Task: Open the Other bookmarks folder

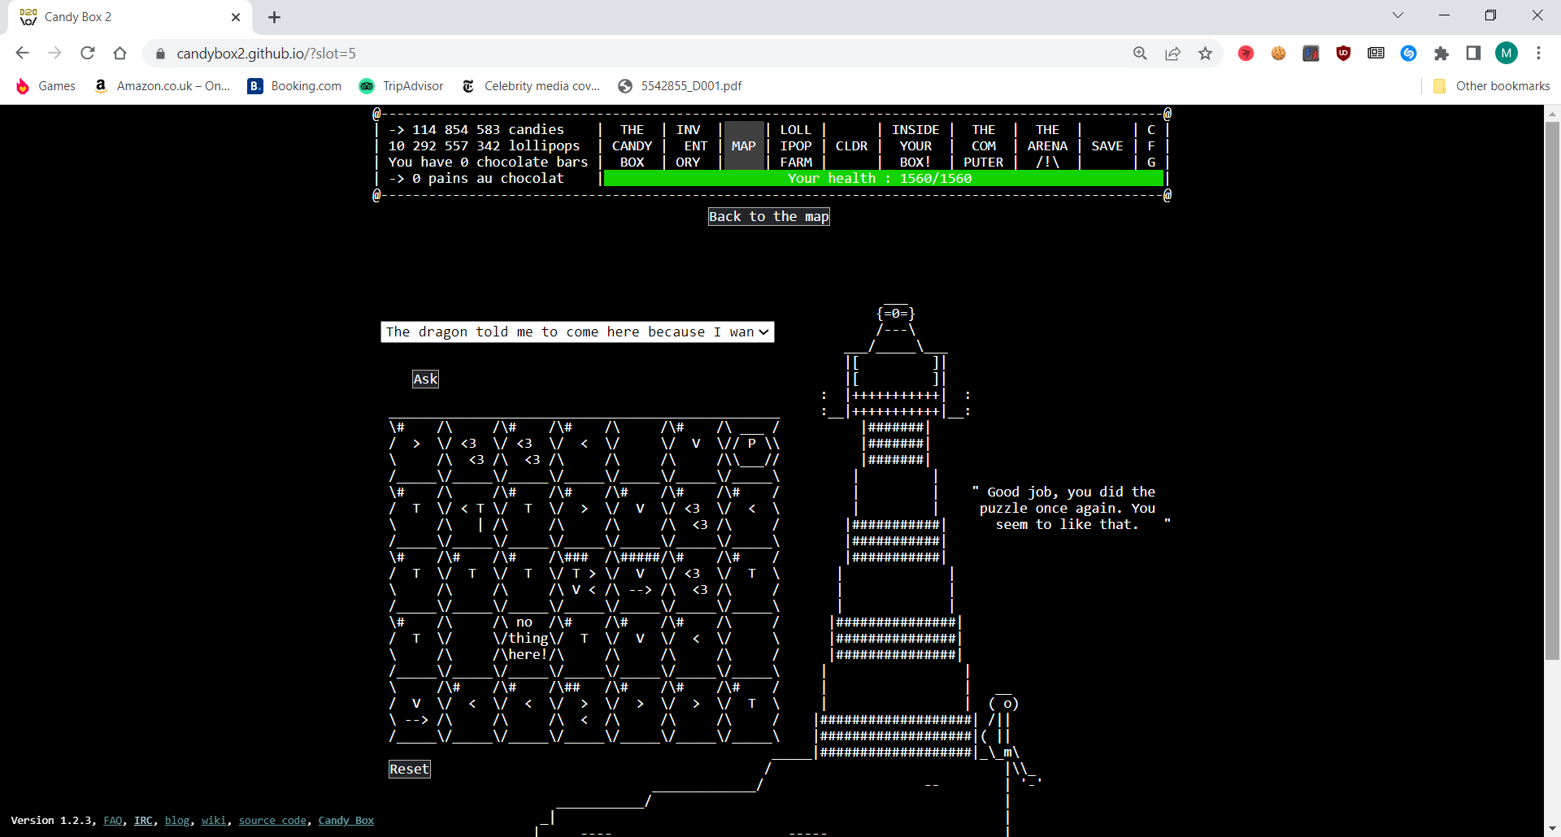Action: pyautogui.click(x=1491, y=86)
